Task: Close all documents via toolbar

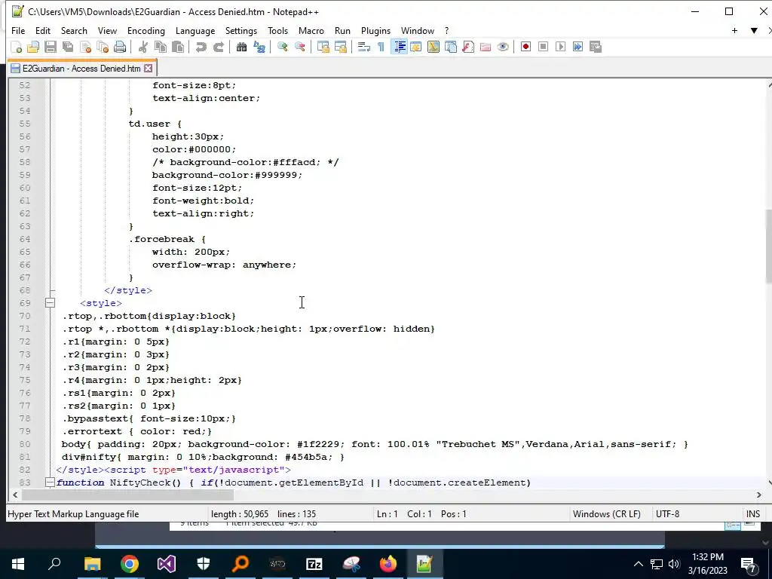Action: pyautogui.click(x=103, y=47)
